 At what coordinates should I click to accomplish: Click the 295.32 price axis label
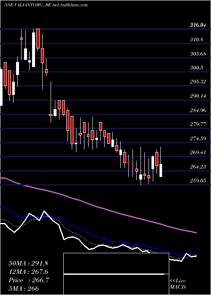[x=197, y=82]
